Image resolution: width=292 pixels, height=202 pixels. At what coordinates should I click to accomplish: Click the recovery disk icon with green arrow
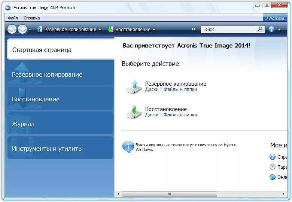point(134,112)
